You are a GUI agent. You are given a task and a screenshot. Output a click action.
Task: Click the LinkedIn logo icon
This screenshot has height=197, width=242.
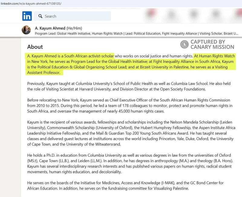pos(27,16)
